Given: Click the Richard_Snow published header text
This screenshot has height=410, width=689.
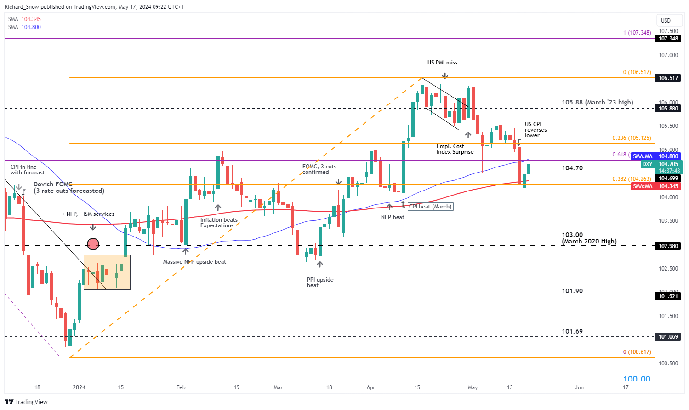Looking at the screenshot, I should 94,7.
